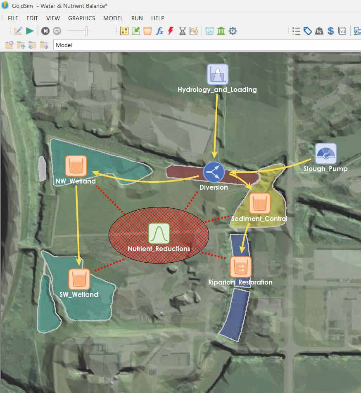Open the simulation settings gear icon
The width and height of the screenshot is (361, 393).
(x=233, y=31)
